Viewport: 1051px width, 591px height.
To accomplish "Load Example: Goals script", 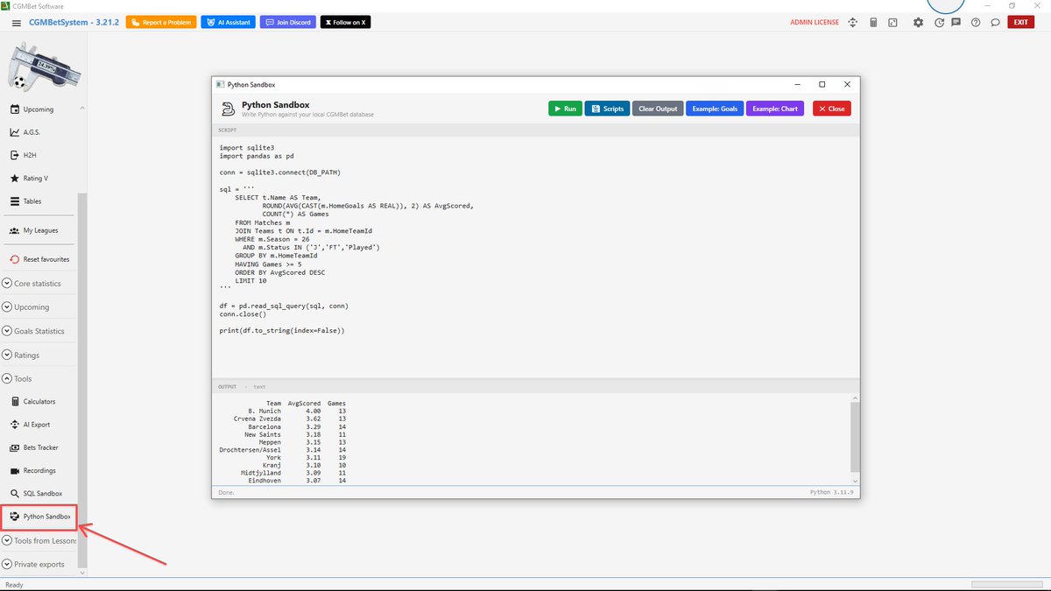I will (715, 109).
